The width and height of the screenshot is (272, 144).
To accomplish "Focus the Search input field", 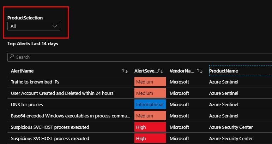I will [140, 57].
